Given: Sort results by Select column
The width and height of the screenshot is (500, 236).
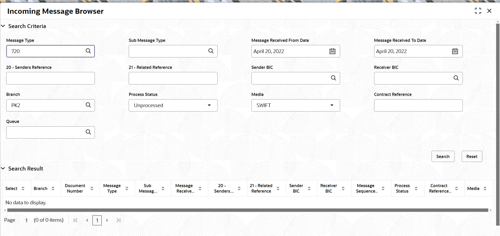Looking at the screenshot, I should click(x=23, y=188).
